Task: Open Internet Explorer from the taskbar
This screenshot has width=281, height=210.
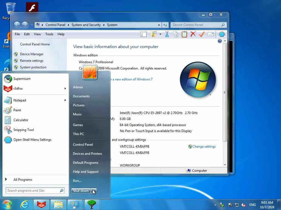Action: click(x=24, y=205)
